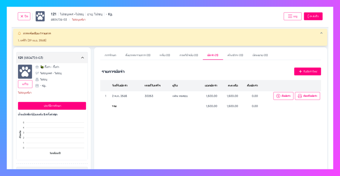Close the patient view with ปิด
Viewport: 340px width, 176px height.
24,16
